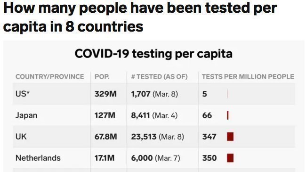Screen dimensions: 306x172
Task: Click the thin red bar for Japan
Action: pyautogui.click(x=228, y=115)
